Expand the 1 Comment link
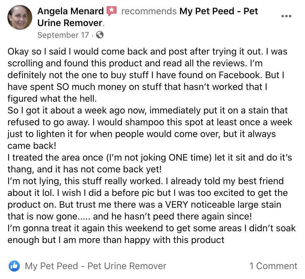 coord(273,266)
